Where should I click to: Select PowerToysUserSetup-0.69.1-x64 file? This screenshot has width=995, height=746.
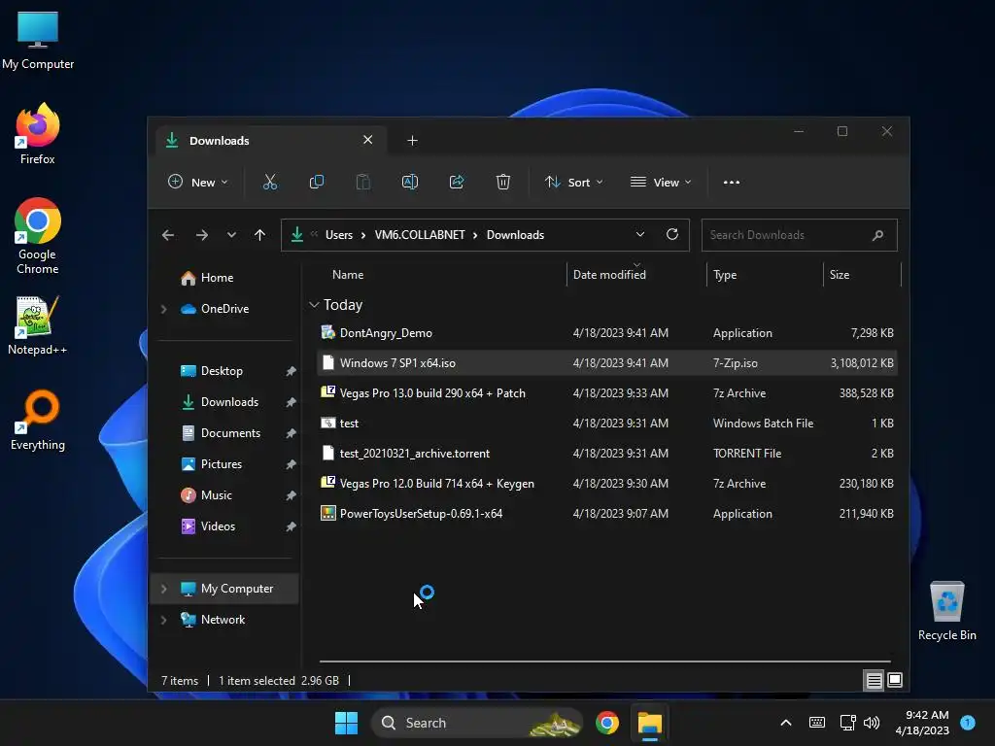click(x=606, y=514)
